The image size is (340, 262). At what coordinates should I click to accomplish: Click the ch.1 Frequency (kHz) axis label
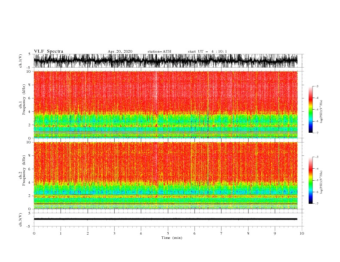coord(22,99)
